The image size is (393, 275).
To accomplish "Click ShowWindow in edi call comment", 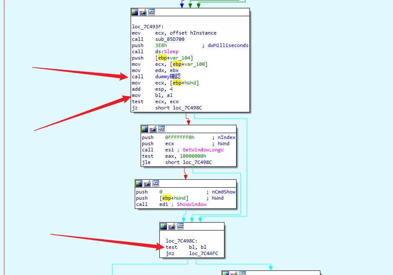I will tap(191, 204).
